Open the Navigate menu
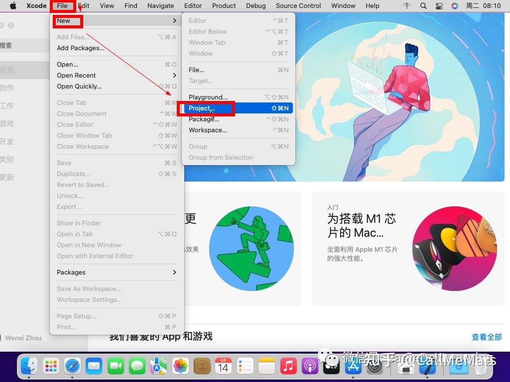The height and width of the screenshot is (382, 510). pos(161,5)
